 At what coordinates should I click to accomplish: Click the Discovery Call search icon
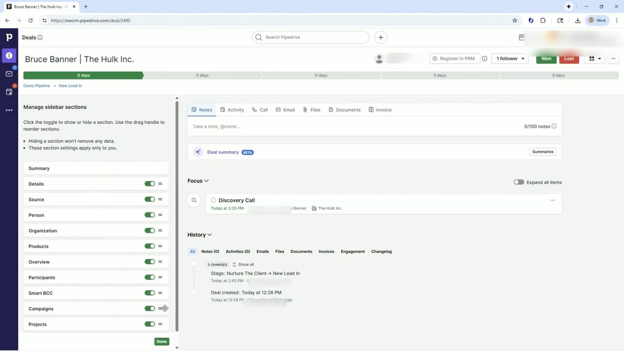[194, 200]
